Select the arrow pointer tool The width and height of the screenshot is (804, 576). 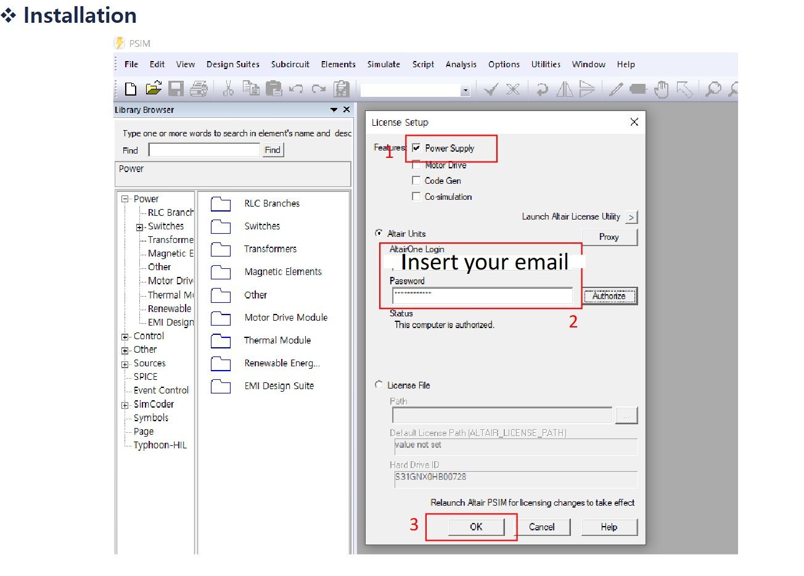coord(684,89)
